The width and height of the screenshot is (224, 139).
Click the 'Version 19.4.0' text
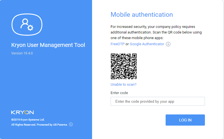pos(22,53)
